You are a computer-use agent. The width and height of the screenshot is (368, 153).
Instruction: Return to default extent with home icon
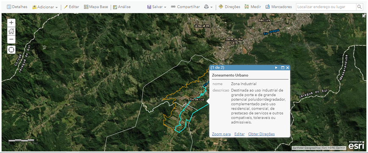coord(11,31)
